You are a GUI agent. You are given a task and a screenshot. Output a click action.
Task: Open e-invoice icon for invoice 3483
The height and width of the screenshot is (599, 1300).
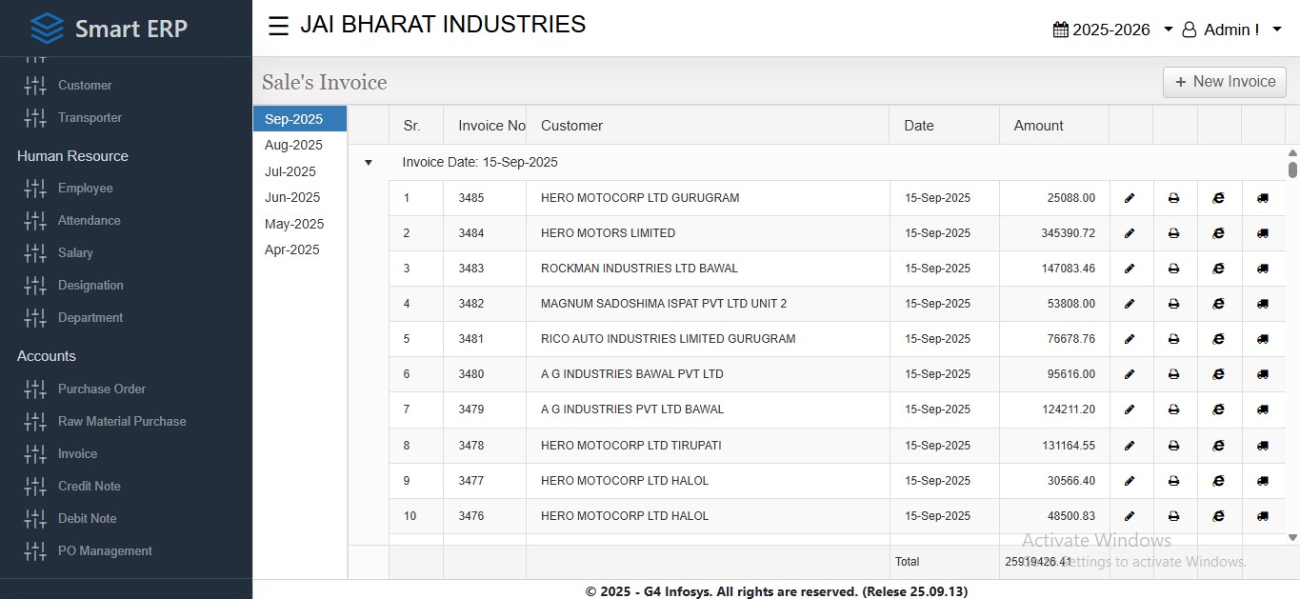tap(1218, 269)
